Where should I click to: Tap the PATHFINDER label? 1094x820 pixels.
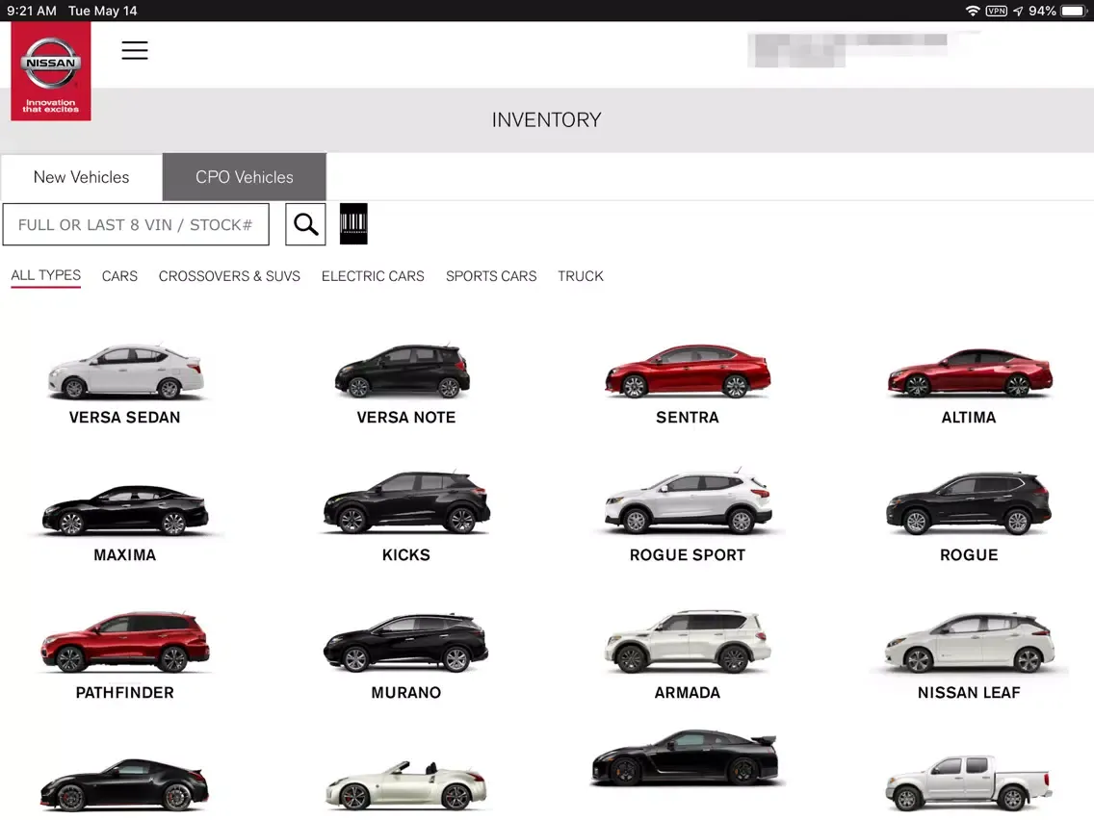[125, 692]
